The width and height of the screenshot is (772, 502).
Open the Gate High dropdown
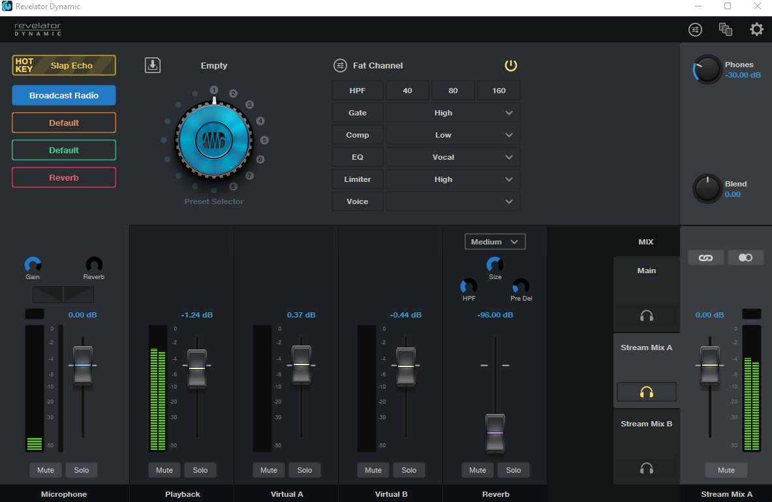(452, 112)
